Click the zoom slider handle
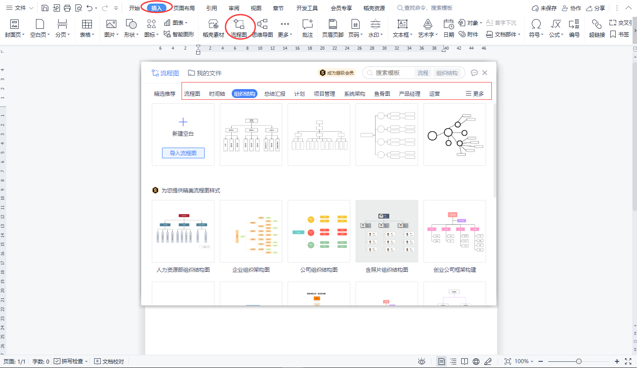 (x=579, y=361)
